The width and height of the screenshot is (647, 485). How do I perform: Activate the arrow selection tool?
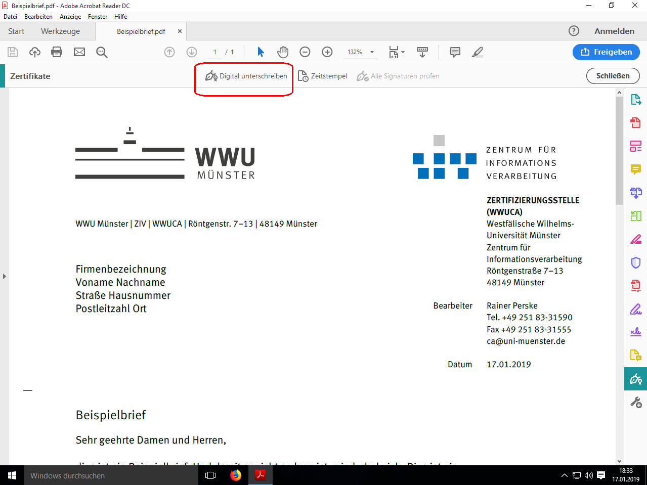(x=261, y=52)
